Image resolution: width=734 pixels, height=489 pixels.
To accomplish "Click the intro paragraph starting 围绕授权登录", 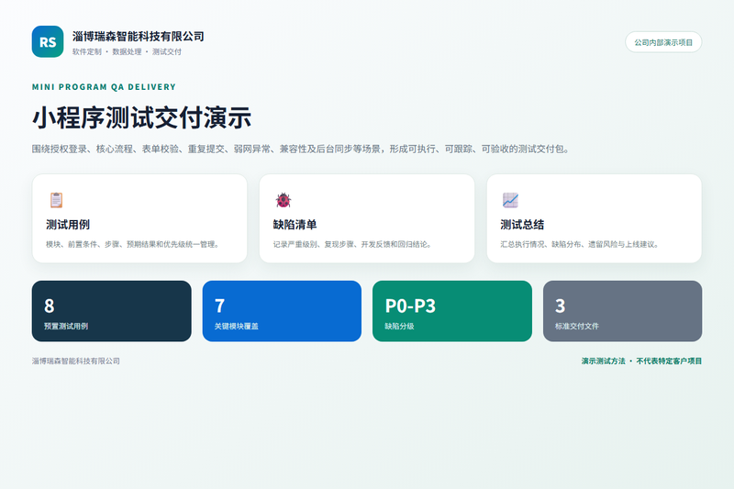I will pyautogui.click(x=301, y=150).
